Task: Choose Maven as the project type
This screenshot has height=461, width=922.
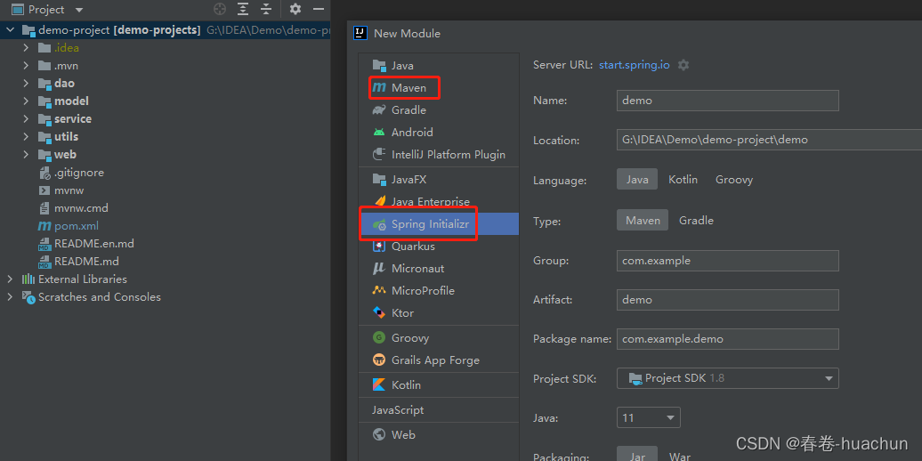Action: point(643,220)
